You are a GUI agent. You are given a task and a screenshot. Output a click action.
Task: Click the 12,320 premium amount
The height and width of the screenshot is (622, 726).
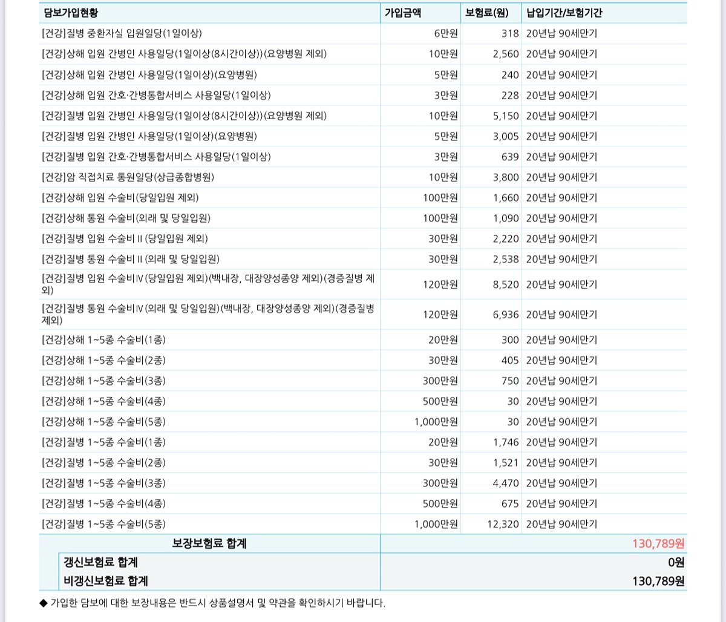click(x=503, y=524)
